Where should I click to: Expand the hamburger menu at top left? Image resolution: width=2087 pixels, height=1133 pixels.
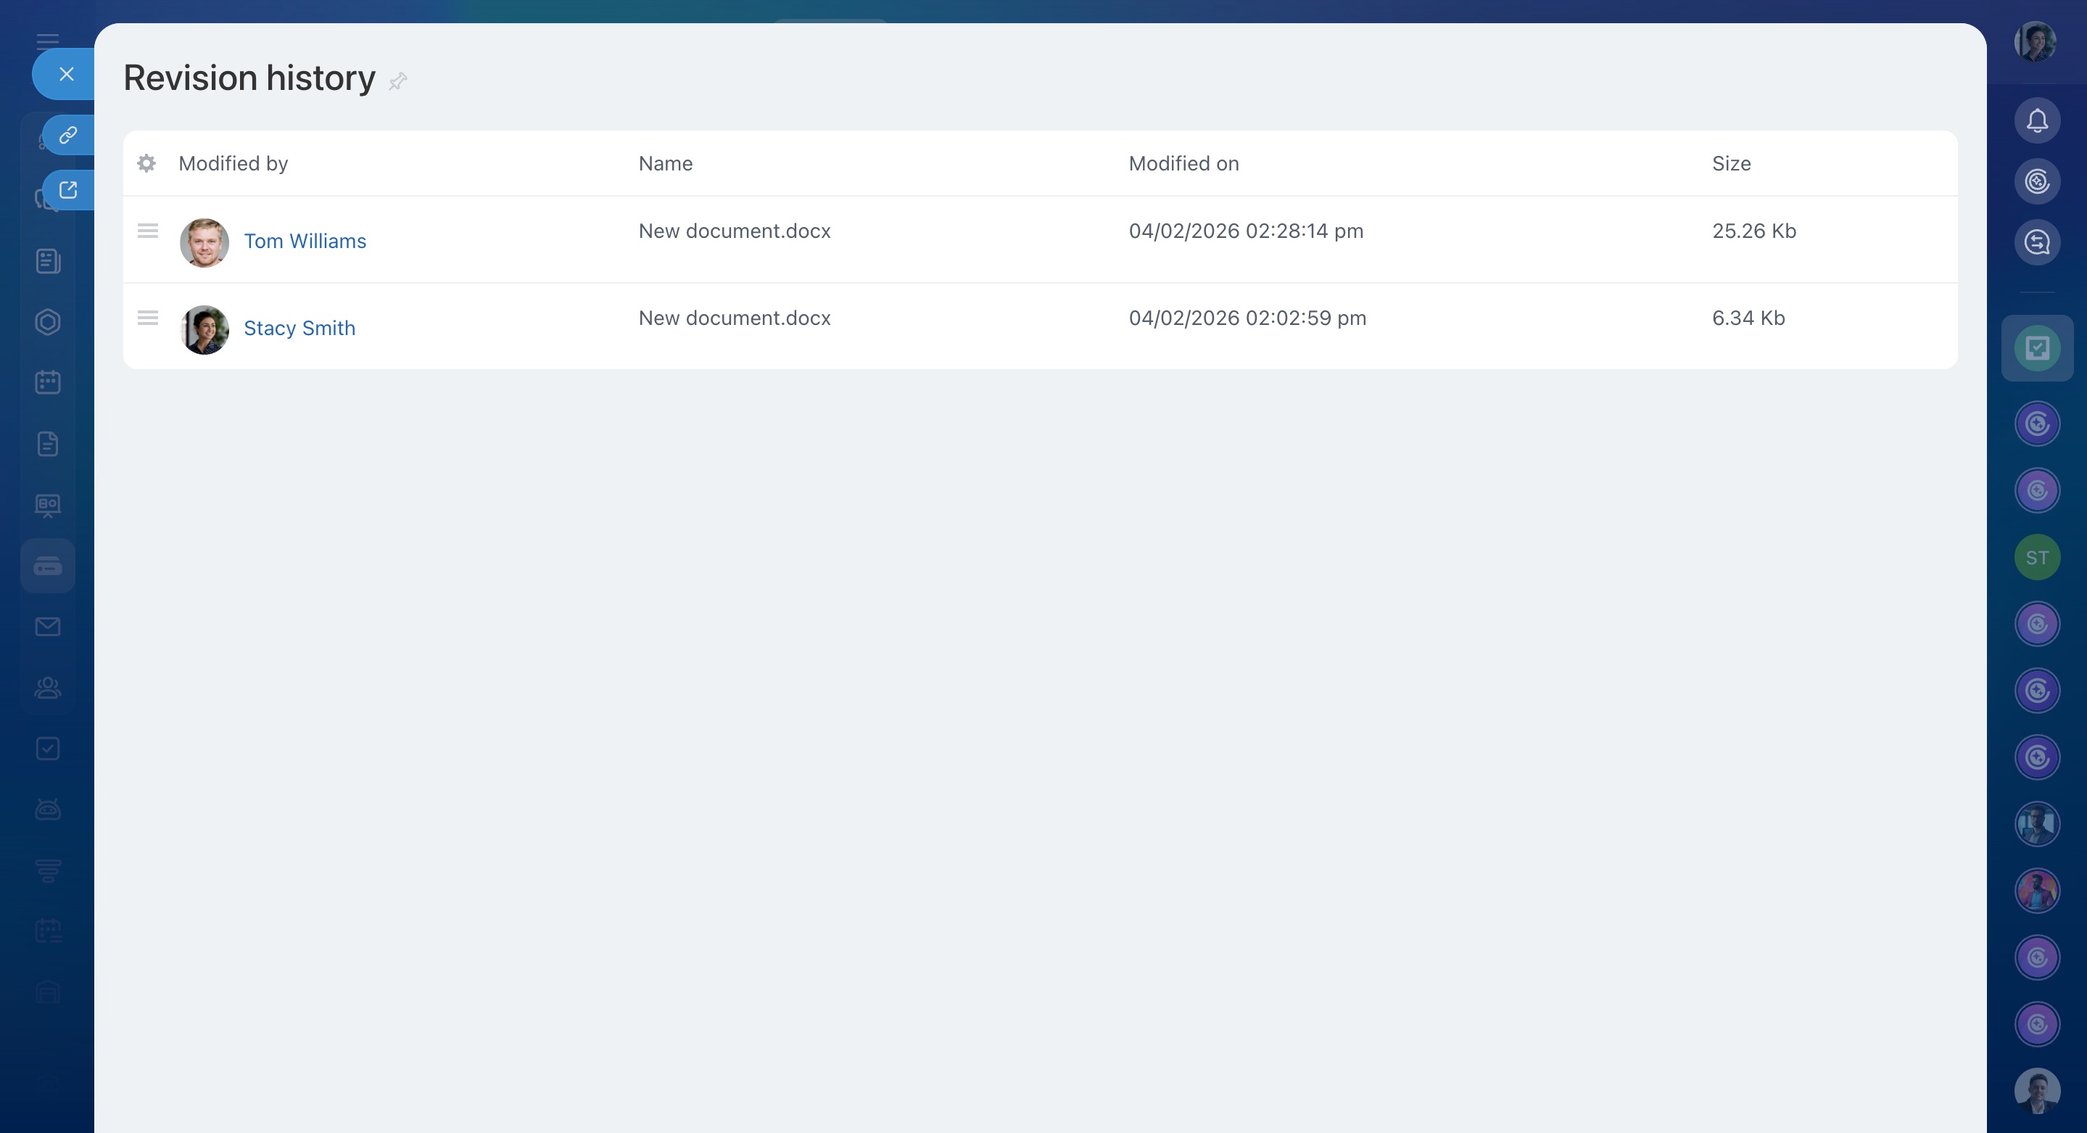point(48,40)
